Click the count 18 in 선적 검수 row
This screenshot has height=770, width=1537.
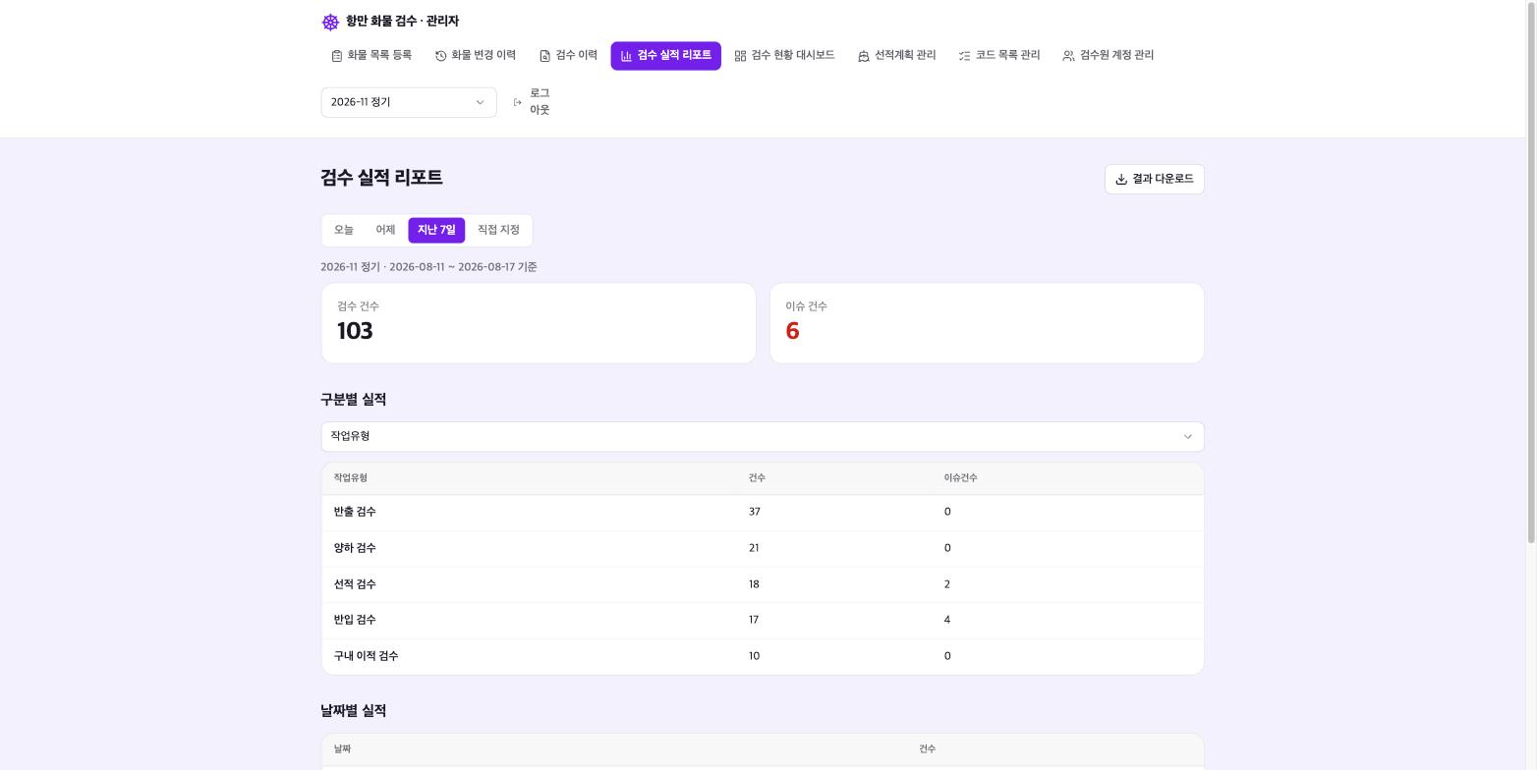pos(754,585)
